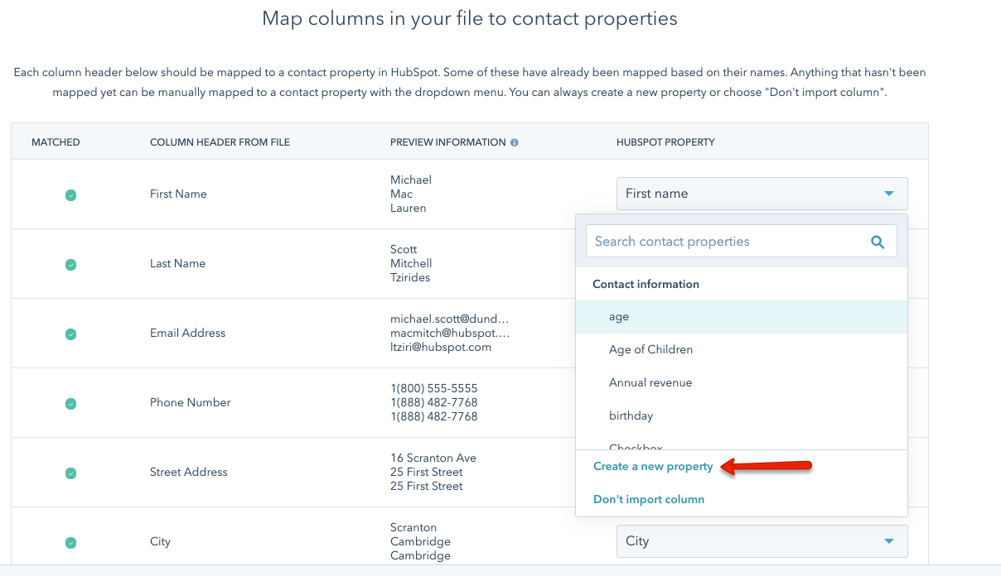
Task: Click the City row matched checkmark icon
Action: pyautogui.click(x=71, y=543)
